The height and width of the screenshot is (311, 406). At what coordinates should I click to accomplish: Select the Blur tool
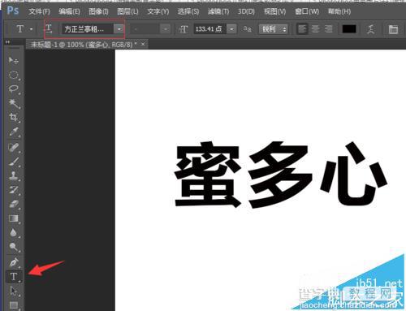[14, 232]
